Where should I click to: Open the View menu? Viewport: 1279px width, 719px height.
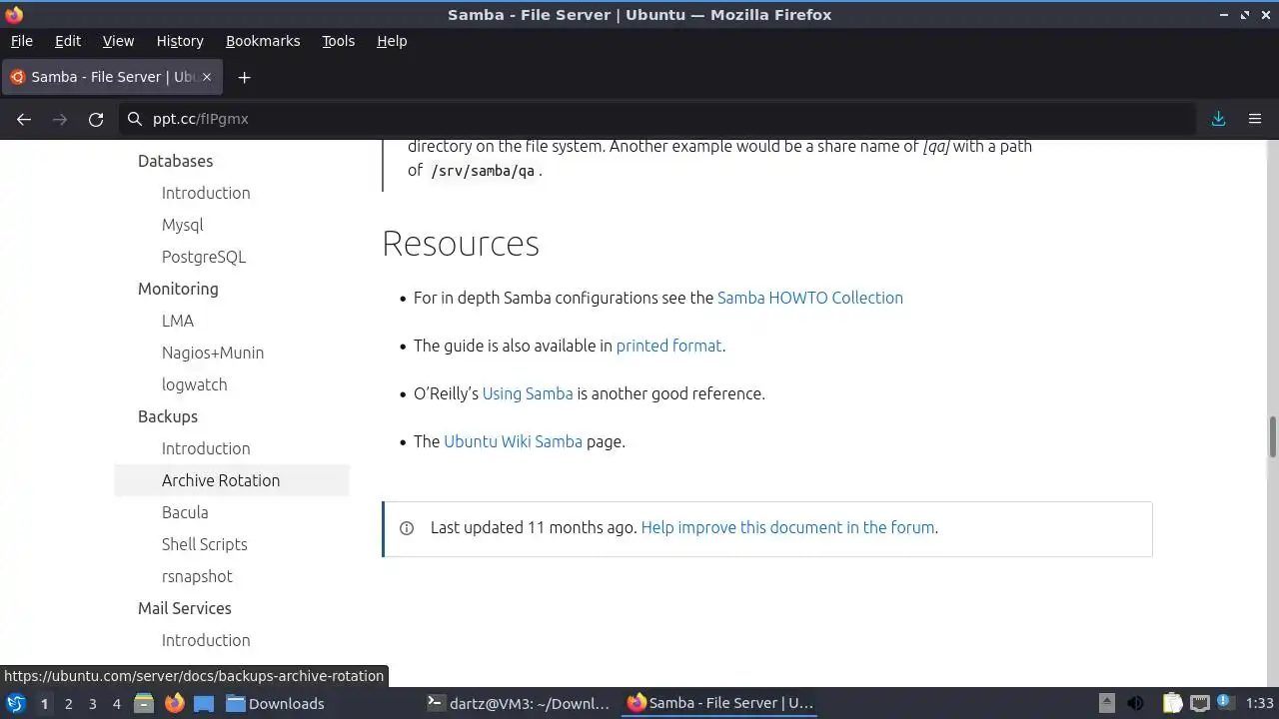(118, 41)
